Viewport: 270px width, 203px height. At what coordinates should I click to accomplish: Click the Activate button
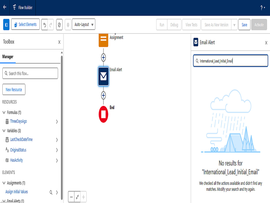(259, 25)
